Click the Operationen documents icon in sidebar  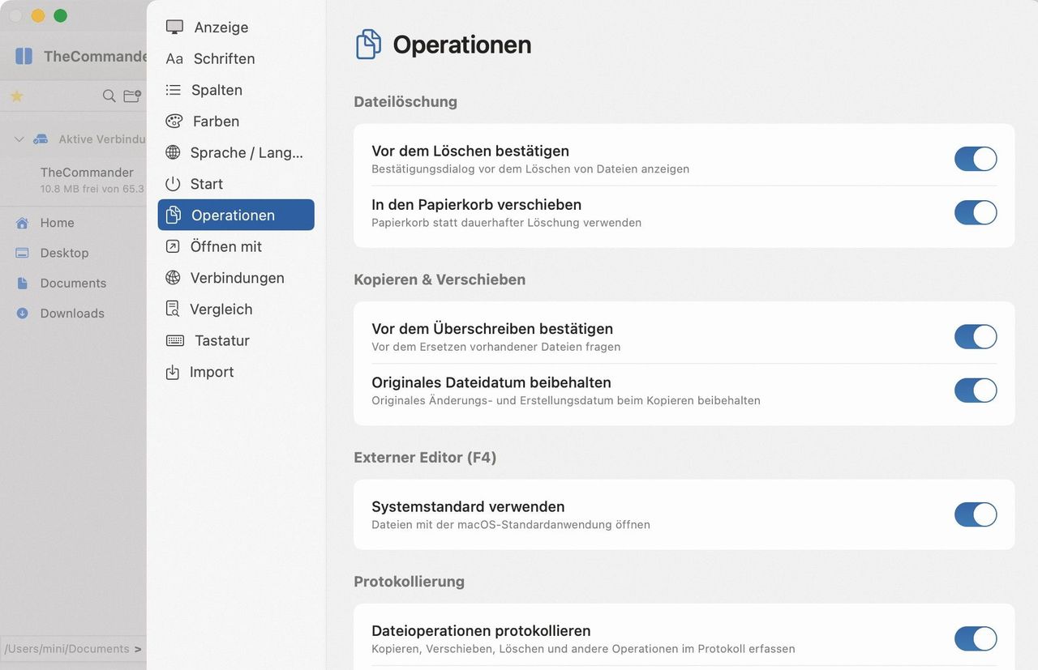tap(173, 215)
